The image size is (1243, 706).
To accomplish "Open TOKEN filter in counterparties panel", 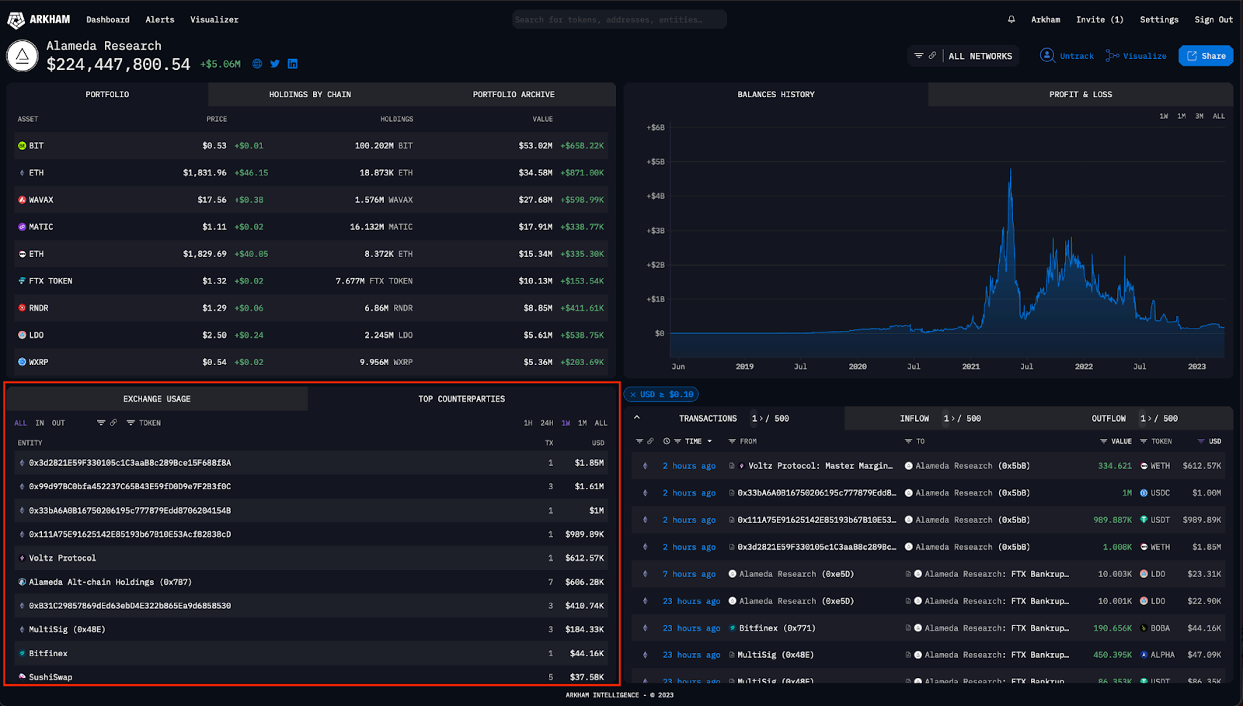I will 144,423.
